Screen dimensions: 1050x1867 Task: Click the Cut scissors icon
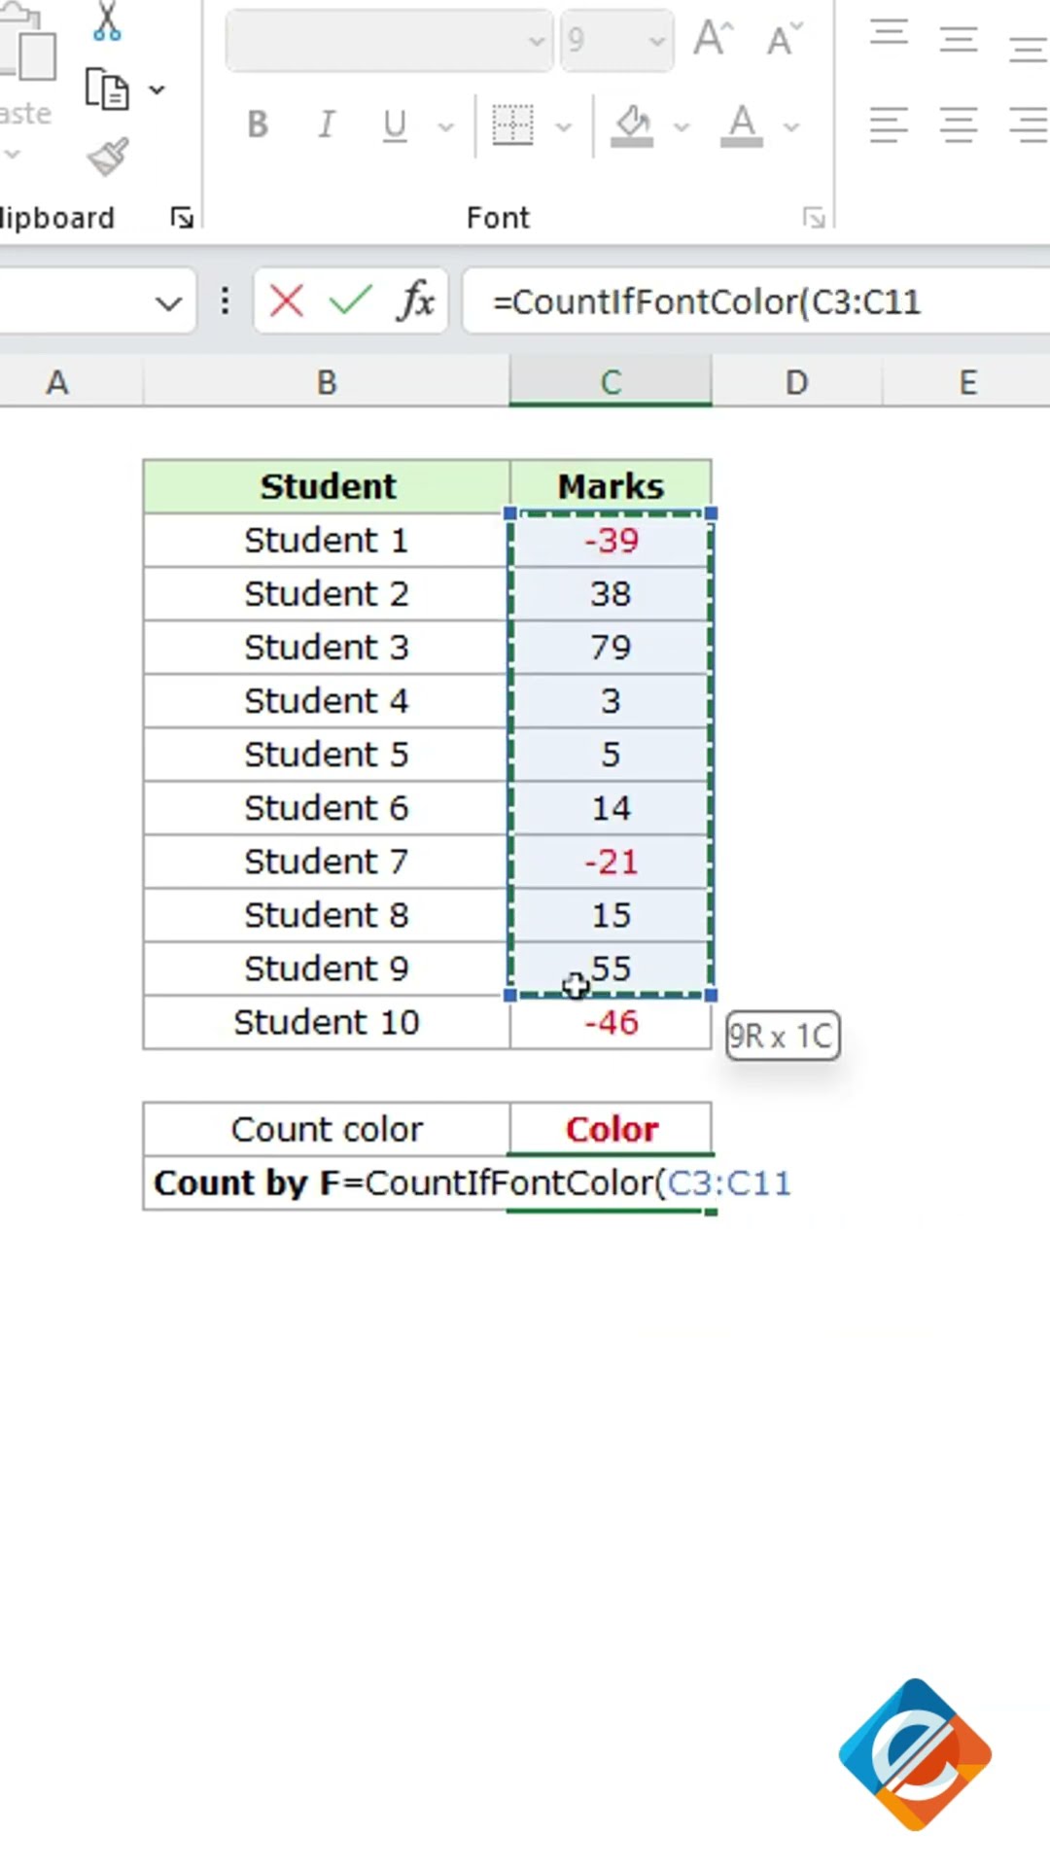click(x=107, y=20)
